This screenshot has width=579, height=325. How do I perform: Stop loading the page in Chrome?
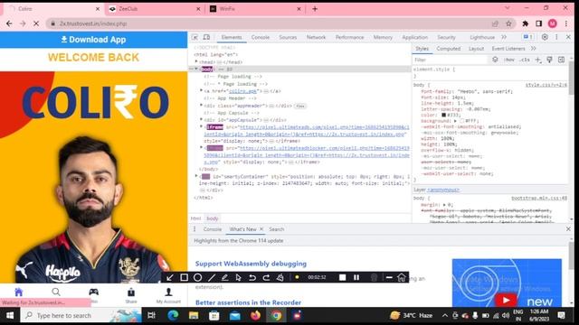[x=36, y=23]
